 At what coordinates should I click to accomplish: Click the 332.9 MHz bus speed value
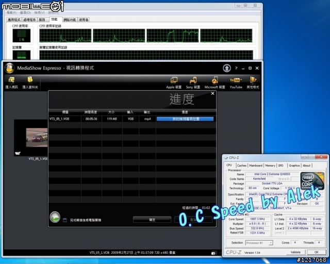coord(257,228)
